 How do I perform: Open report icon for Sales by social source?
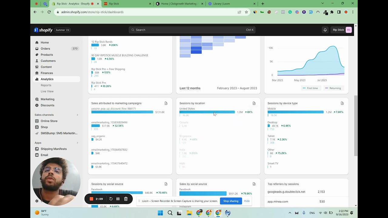point(254,184)
